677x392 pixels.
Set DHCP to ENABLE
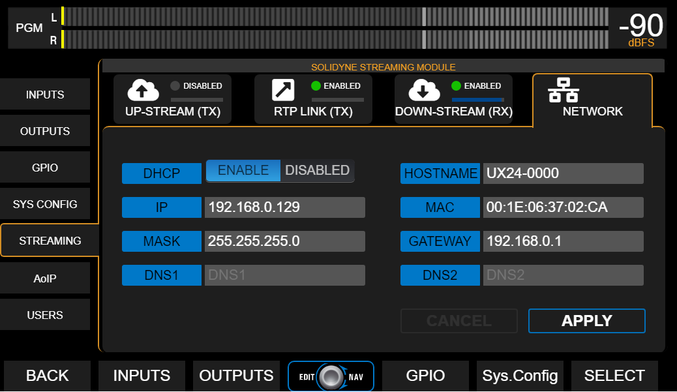tap(243, 170)
